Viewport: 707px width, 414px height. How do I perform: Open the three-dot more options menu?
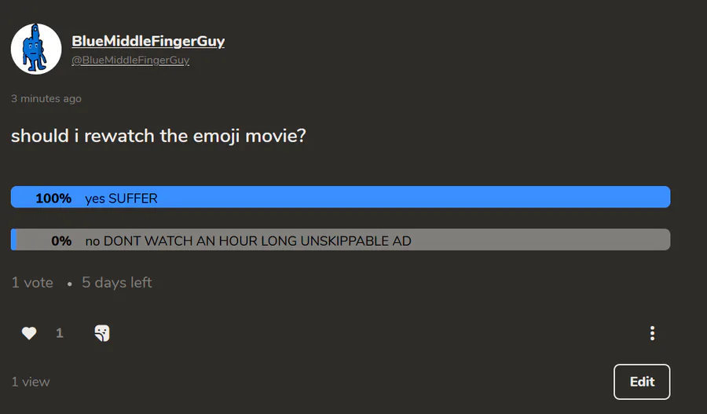click(x=652, y=333)
